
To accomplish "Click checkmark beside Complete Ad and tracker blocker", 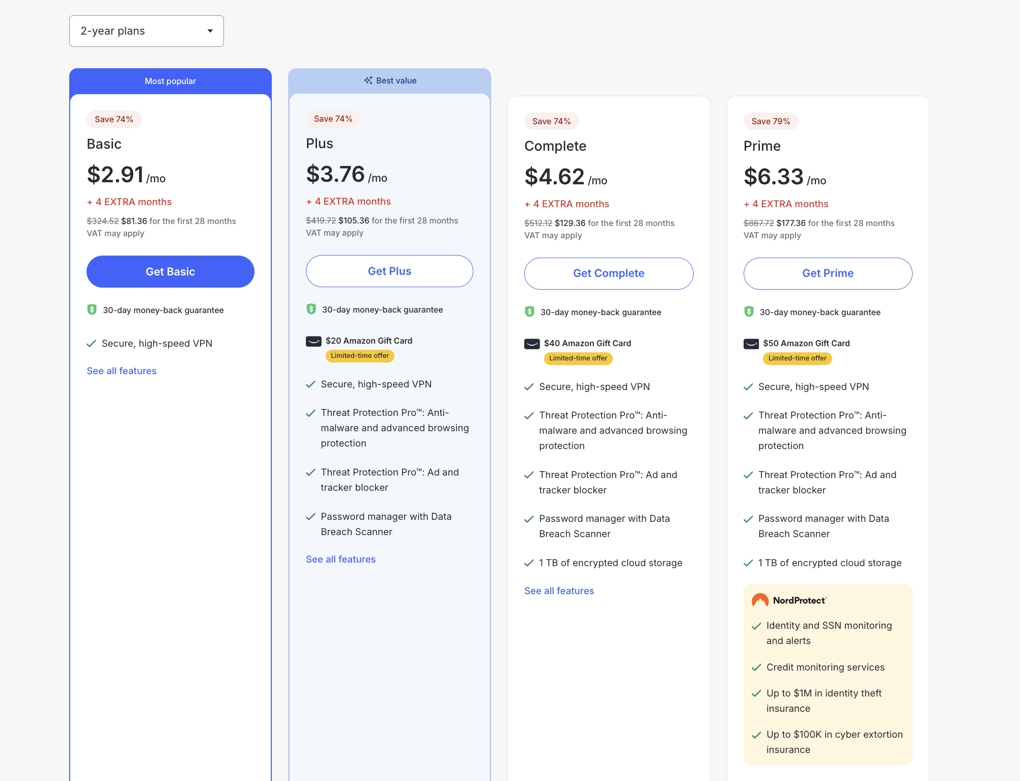I will [x=529, y=475].
